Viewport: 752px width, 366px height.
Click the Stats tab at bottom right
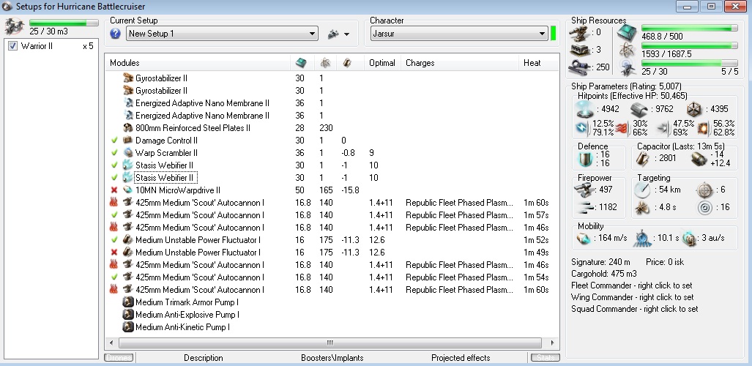click(x=545, y=358)
